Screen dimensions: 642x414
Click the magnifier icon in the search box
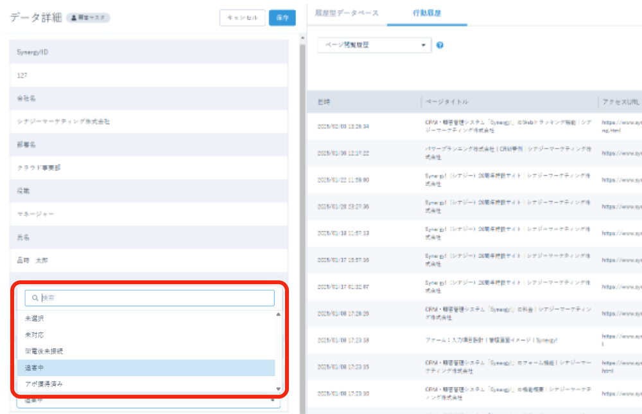pos(35,298)
